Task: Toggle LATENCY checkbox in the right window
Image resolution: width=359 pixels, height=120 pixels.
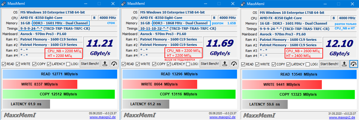Action: (289, 64)
